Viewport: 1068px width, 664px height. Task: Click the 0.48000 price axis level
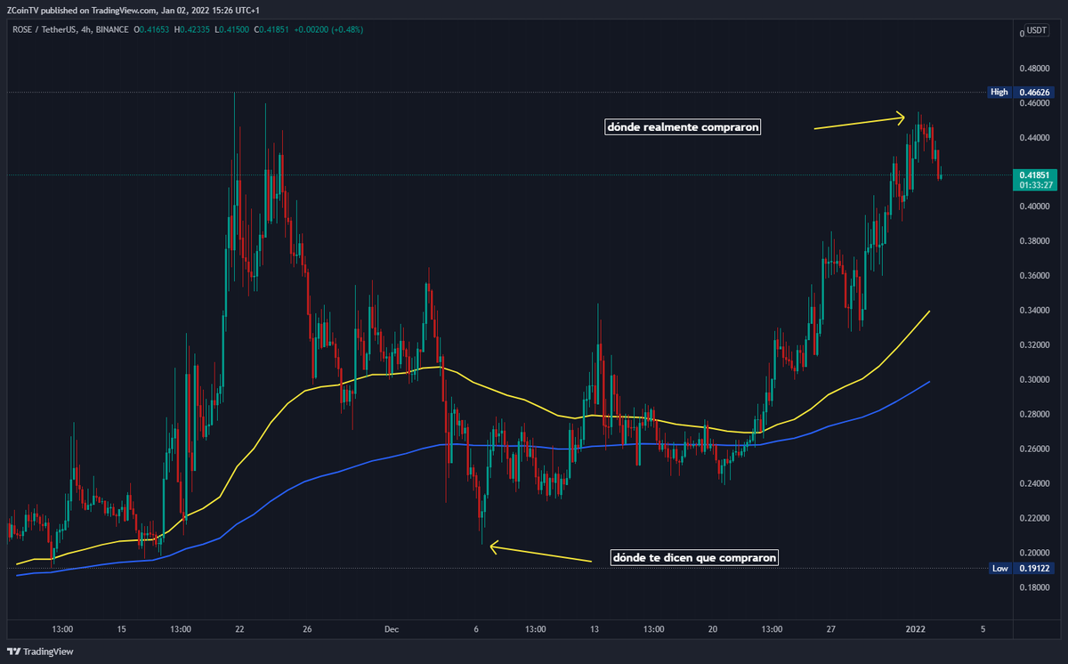(x=1033, y=68)
